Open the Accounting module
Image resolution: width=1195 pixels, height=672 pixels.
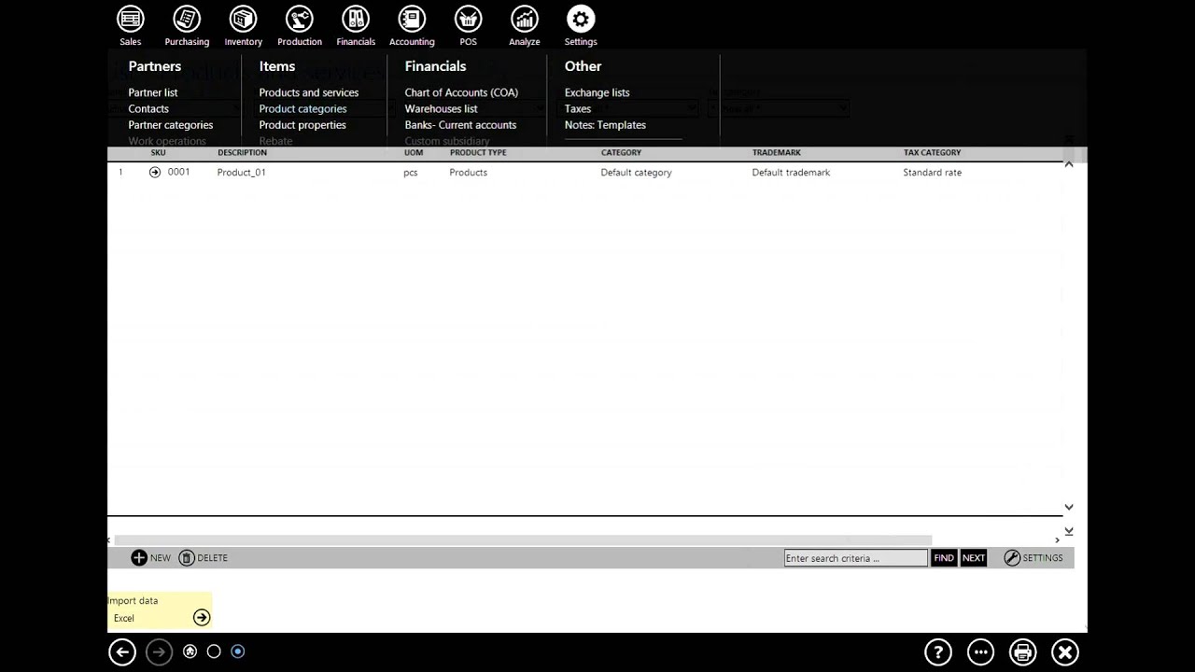coord(412,26)
